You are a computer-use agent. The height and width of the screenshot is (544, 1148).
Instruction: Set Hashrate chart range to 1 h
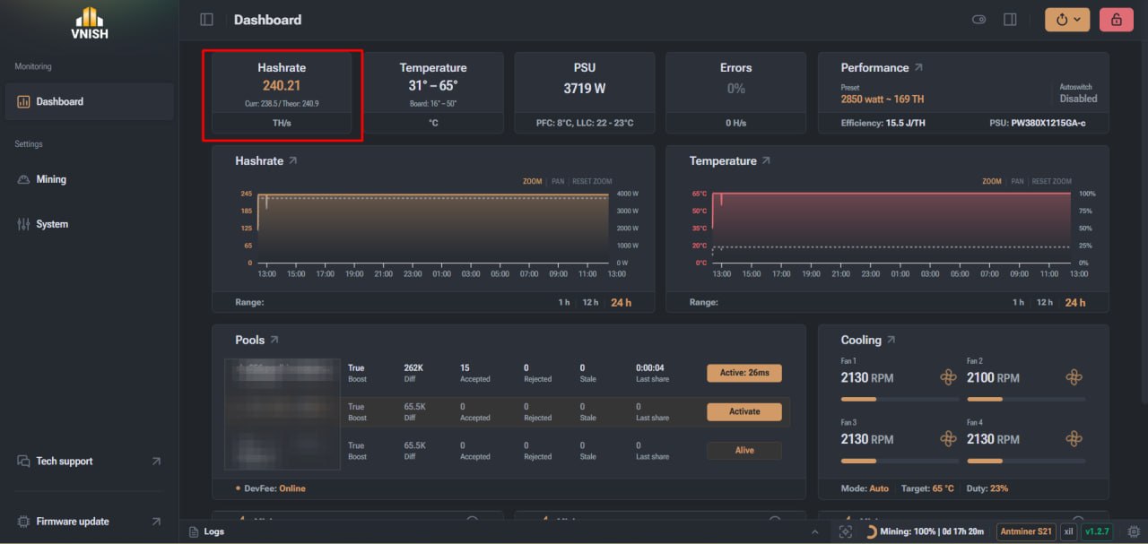[563, 303]
